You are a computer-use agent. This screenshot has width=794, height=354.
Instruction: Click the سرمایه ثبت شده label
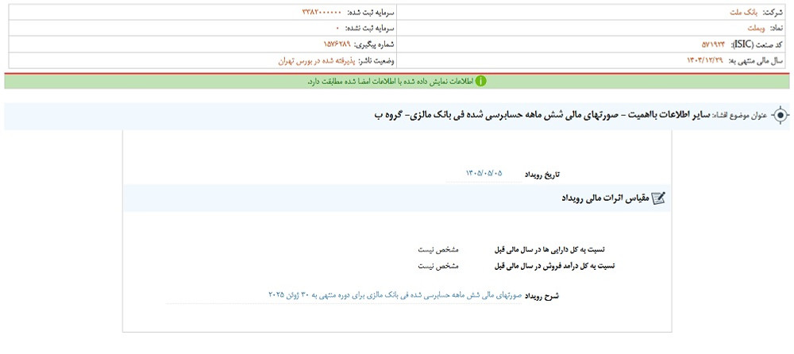coord(371,13)
